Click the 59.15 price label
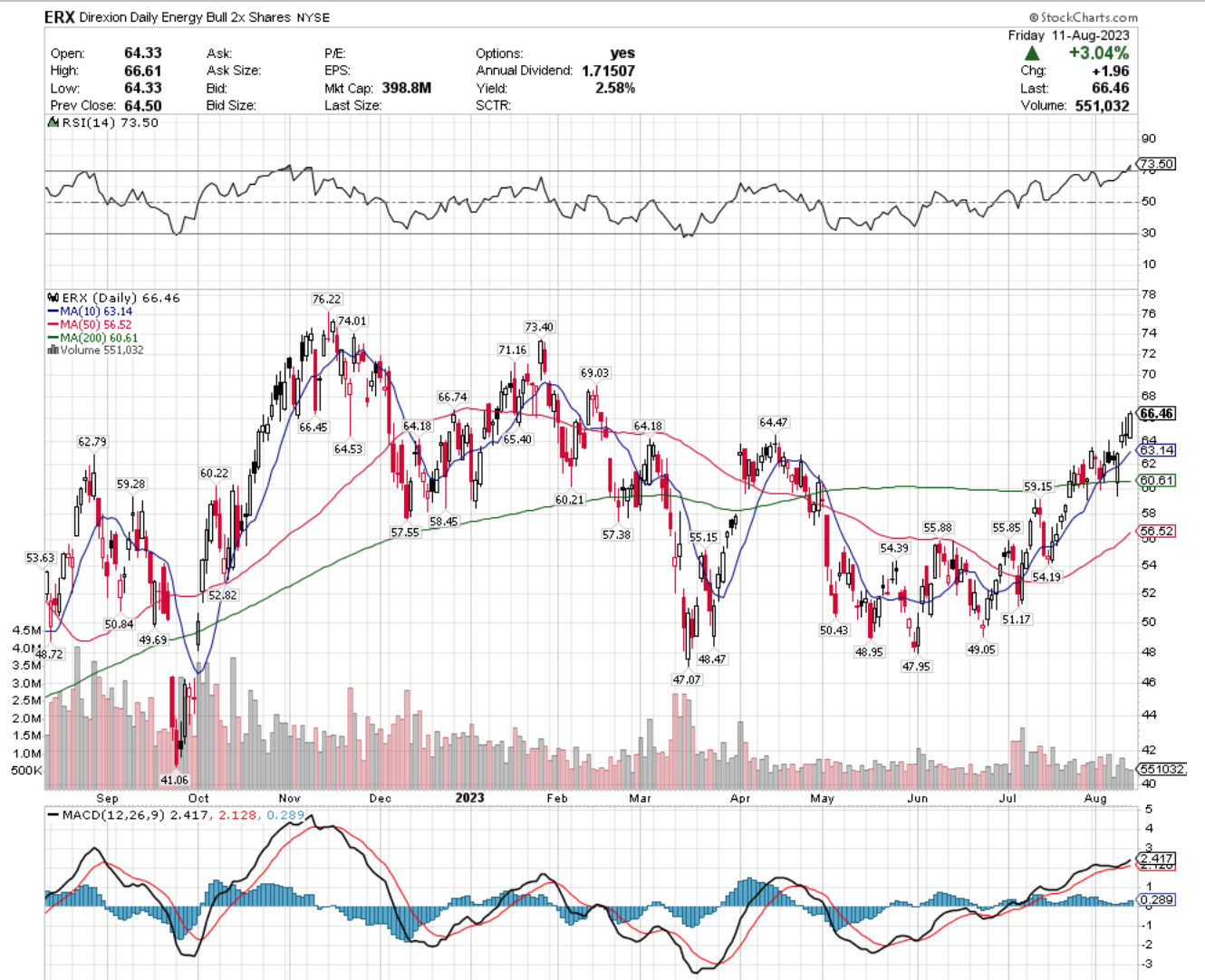The width and height of the screenshot is (1205, 980). 1038,486
